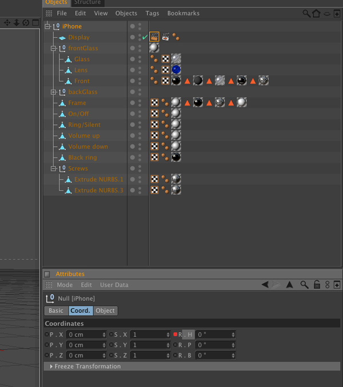Open the Bookmarks menu
This screenshot has height=387, width=343.
[x=184, y=13]
